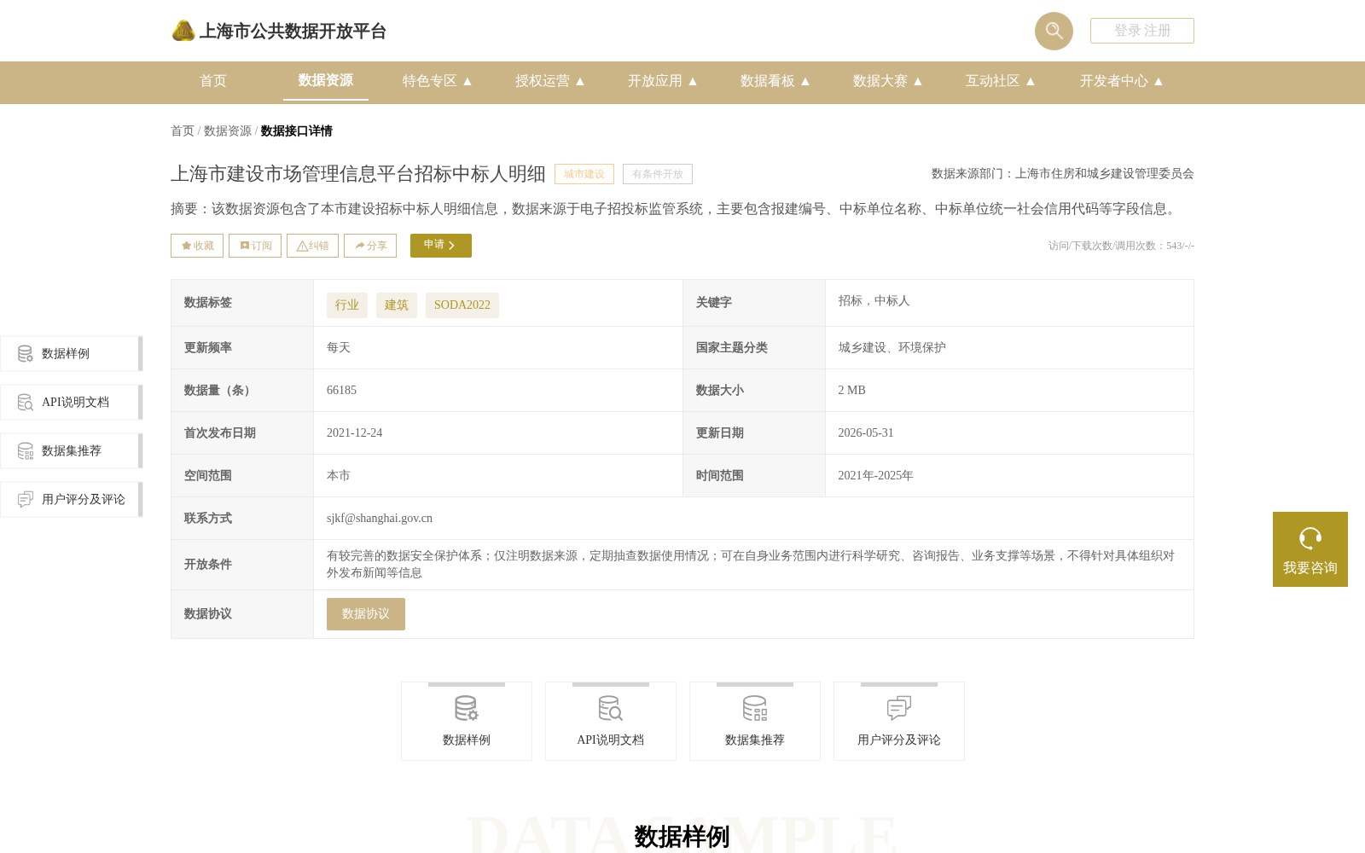Expand the 数据大赛 menu
This screenshot has height=853, width=1365.
888,81
